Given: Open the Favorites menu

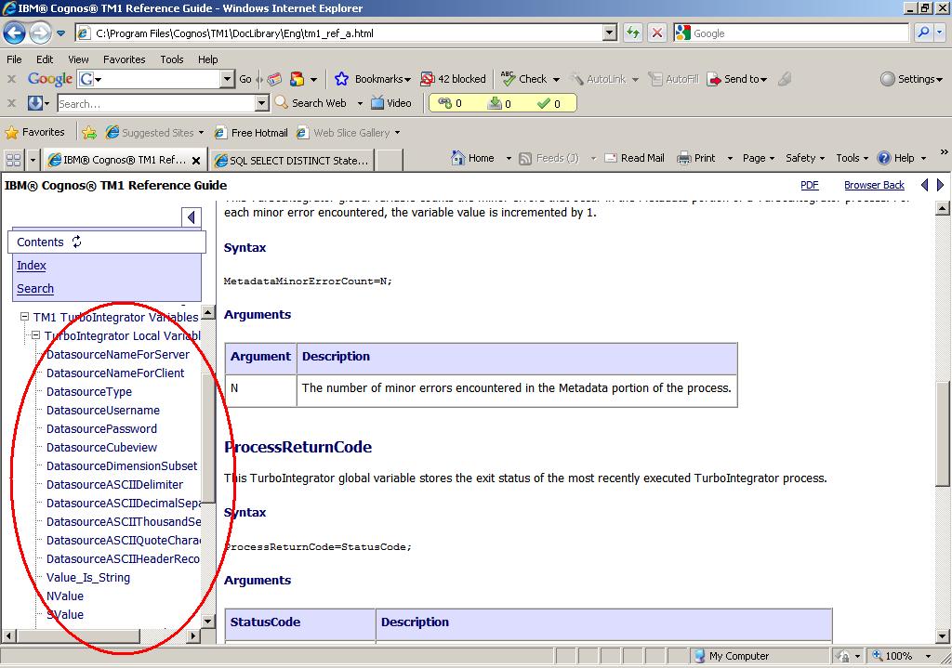Looking at the screenshot, I should (124, 59).
